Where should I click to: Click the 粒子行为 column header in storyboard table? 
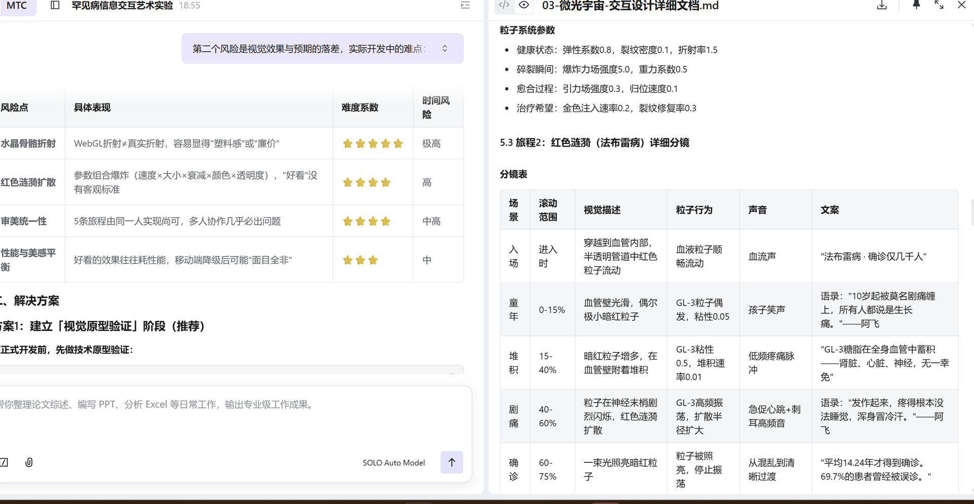pos(694,210)
